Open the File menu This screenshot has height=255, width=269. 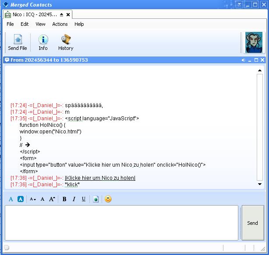point(10,24)
